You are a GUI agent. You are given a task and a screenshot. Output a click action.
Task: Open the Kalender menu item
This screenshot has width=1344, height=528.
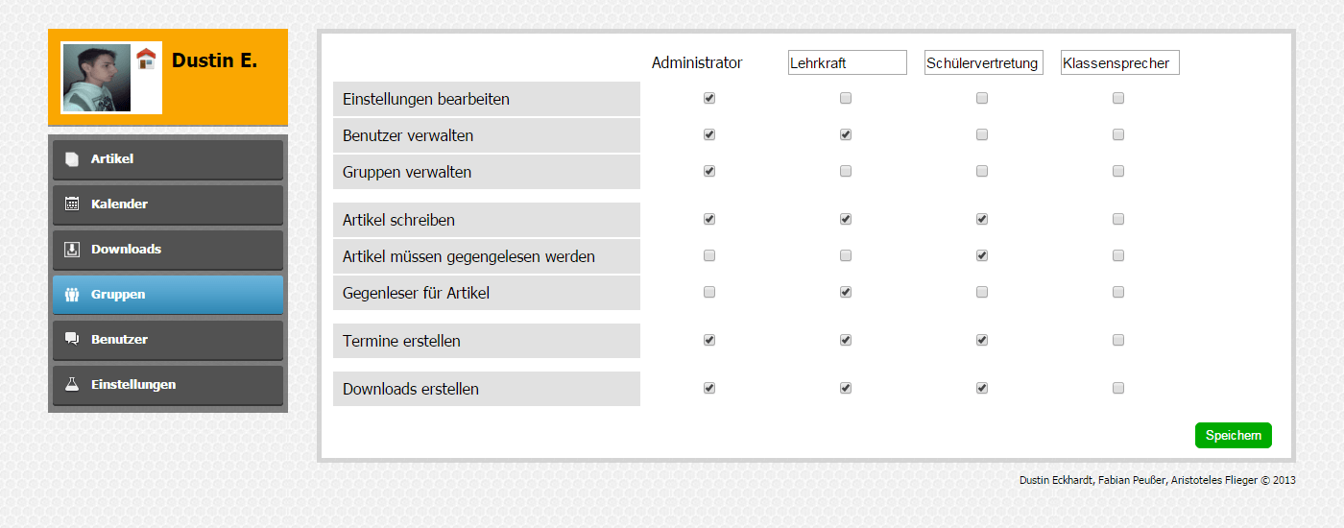click(x=168, y=204)
